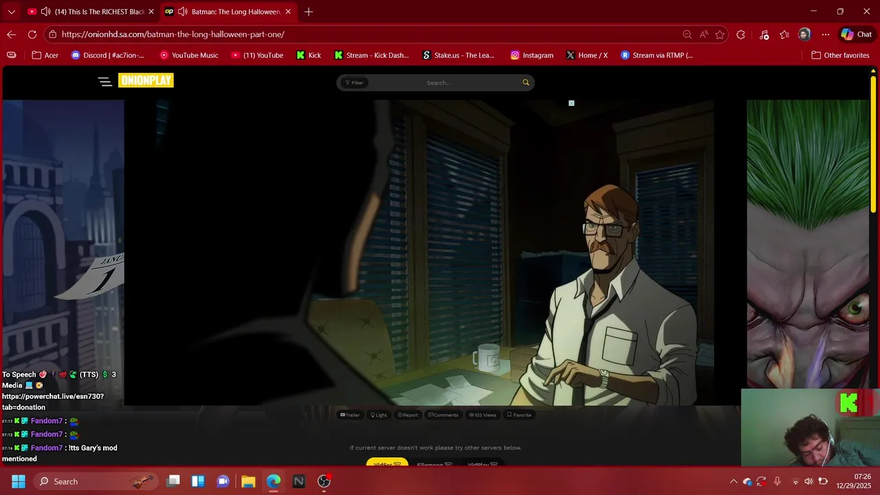Expand the tab actions menu chevron
The image size is (880, 495).
[x=11, y=12]
